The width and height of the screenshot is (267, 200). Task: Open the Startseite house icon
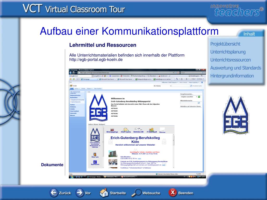click(104, 193)
